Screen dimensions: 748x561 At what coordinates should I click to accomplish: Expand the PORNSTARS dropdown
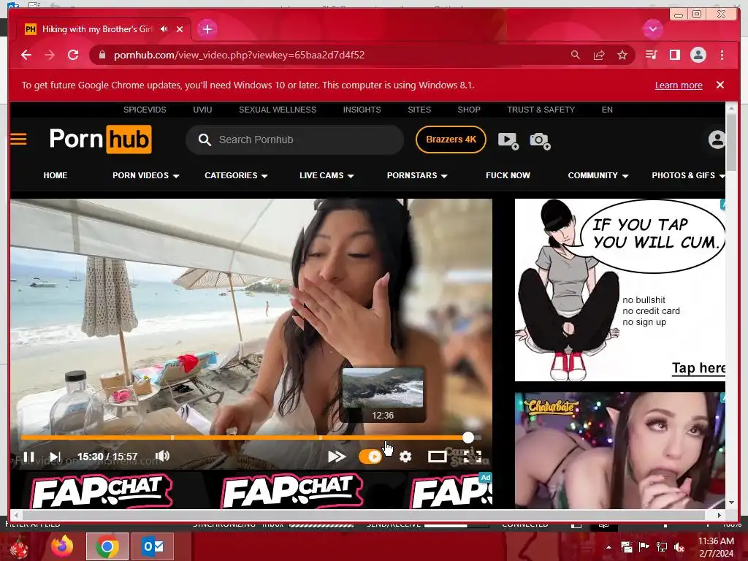417,175
